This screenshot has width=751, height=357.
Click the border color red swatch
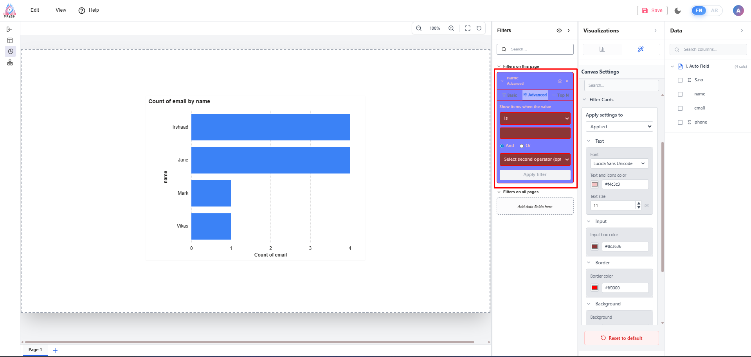595,288
